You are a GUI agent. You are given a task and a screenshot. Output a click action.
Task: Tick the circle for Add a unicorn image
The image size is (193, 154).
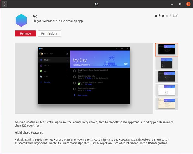74,83
